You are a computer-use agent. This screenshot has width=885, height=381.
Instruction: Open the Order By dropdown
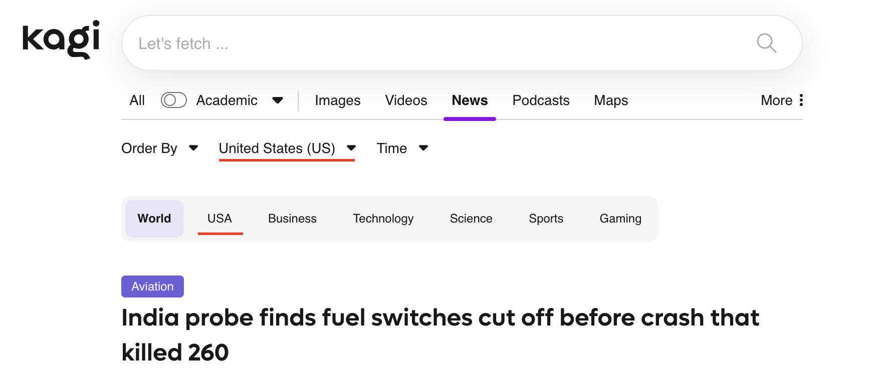pyautogui.click(x=159, y=148)
